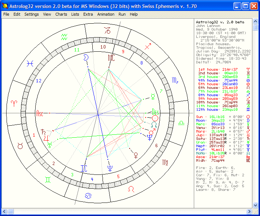Click the Jupiter glyph in the chart
Viewport: 260px width, 216px height.
pos(46,138)
